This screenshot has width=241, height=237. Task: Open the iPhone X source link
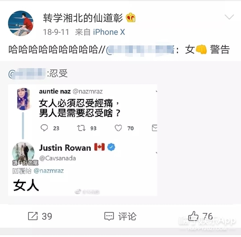(109, 32)
